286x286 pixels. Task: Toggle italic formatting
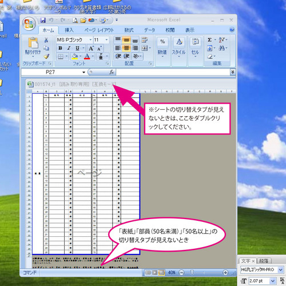(69, 48)
